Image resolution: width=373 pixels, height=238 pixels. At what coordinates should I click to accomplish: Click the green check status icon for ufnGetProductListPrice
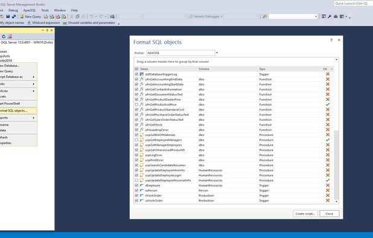328,105
